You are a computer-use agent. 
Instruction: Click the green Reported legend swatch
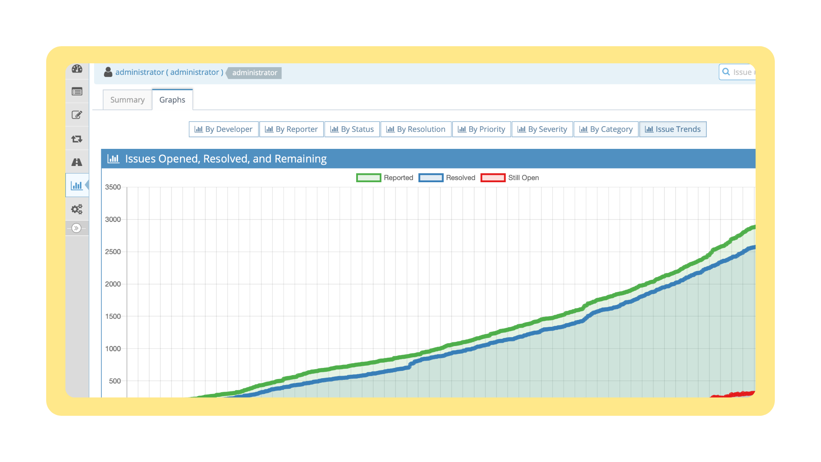pos(368,178)
